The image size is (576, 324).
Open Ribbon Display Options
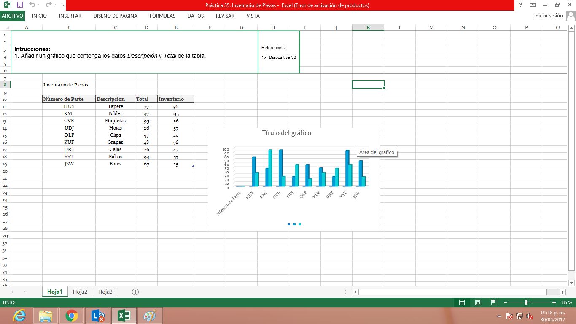(533, 5)
